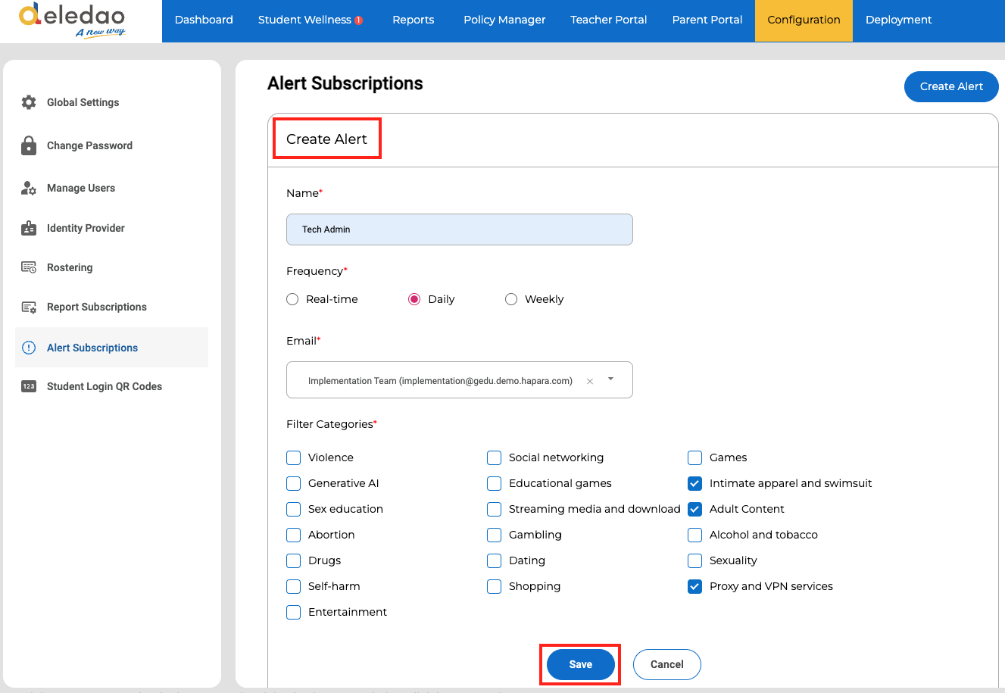Check the Drugs category
This screenshot has width=1005, height=693.
pos(294,560)
